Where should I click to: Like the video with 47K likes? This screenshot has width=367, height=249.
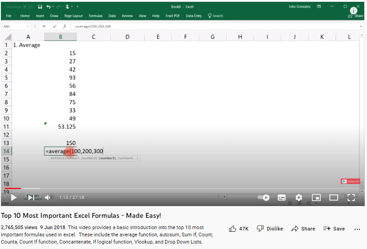(x=238, y=229)
